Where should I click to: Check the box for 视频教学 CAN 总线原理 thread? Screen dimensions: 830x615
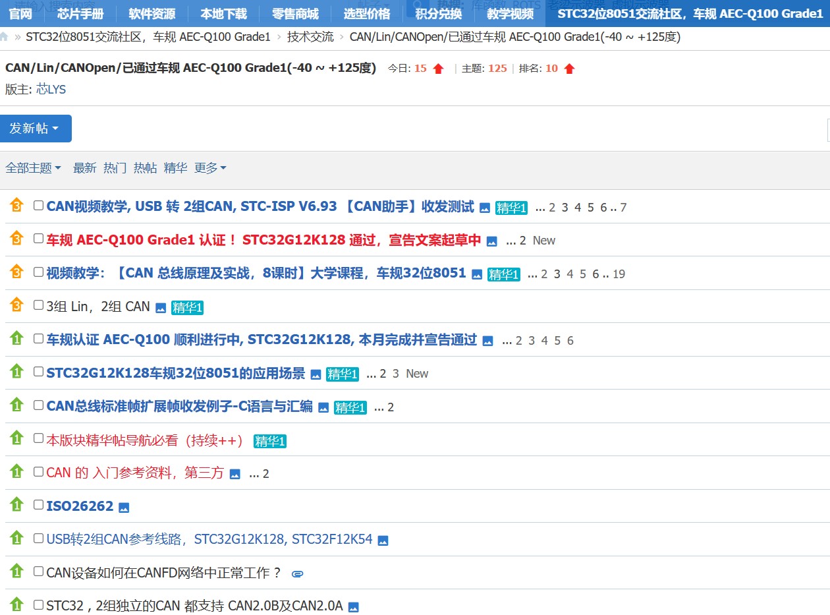coord(38,272)
